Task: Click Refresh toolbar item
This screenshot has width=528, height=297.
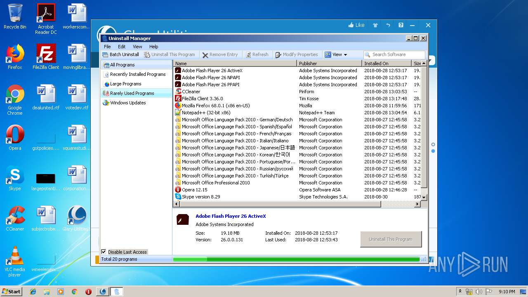Action: click(257, 54)
